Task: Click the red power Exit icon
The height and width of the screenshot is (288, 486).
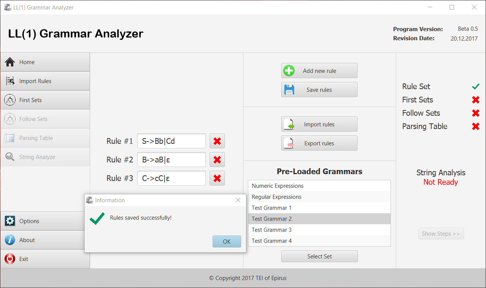Action: tap(10, 259)
